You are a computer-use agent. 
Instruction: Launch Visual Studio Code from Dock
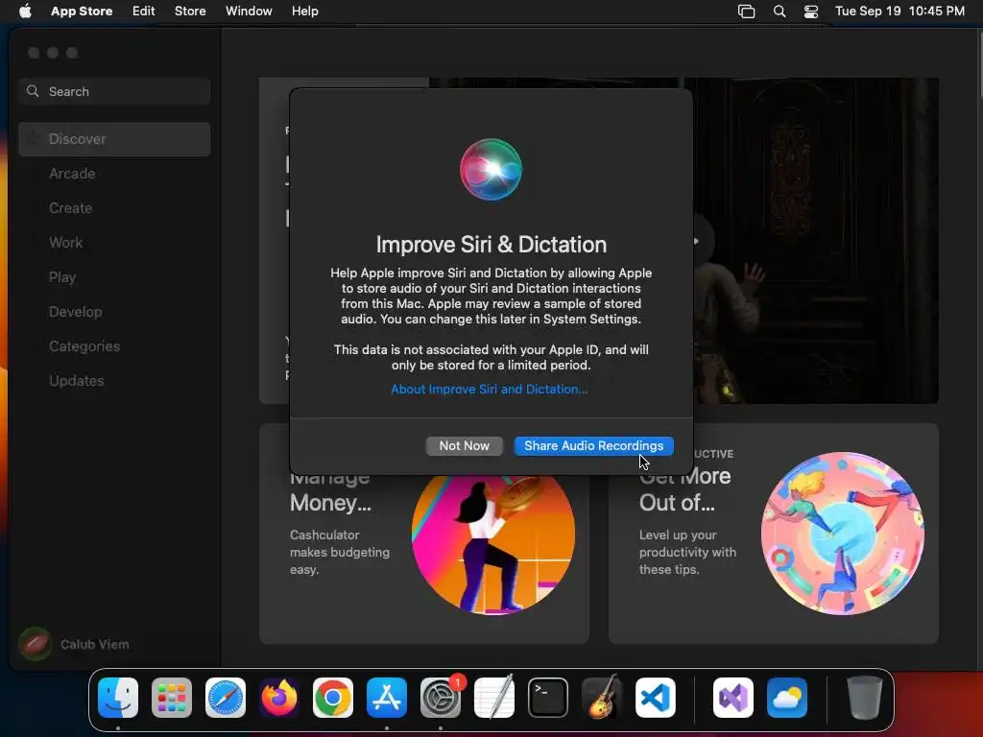(x=656, y=698)
